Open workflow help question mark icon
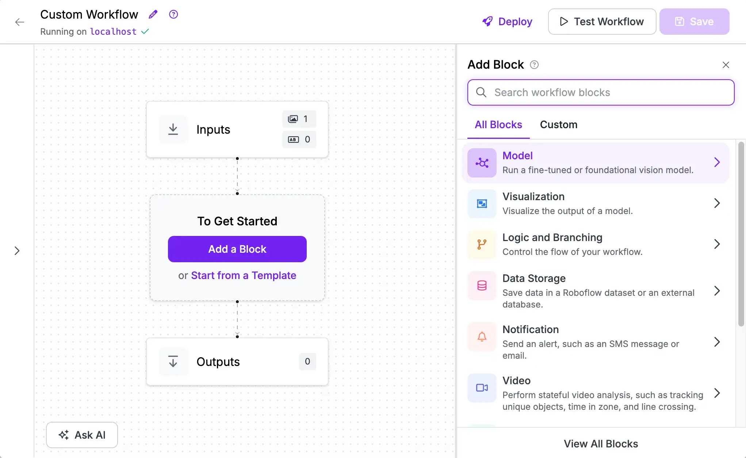 pos(173,14)
